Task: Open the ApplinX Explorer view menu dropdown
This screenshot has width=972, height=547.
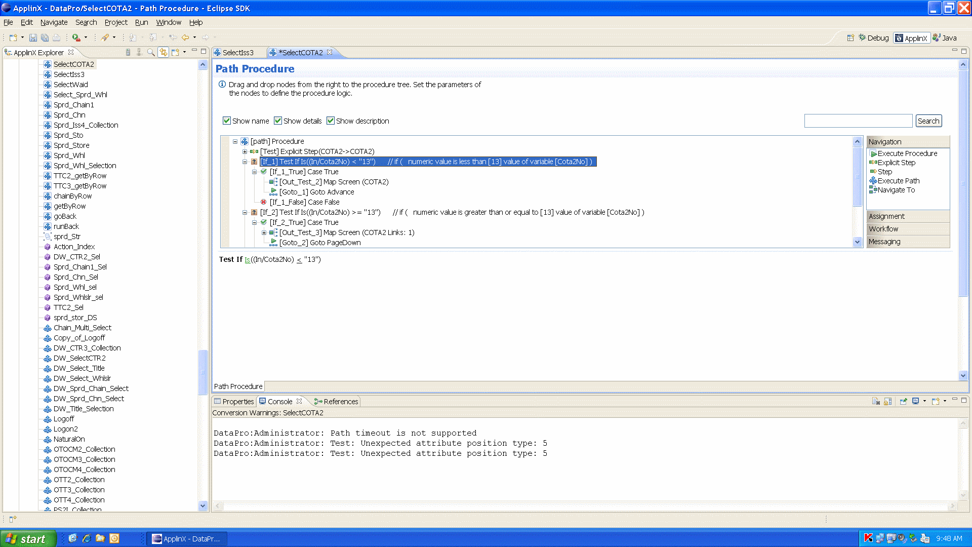Action: (184, 52)
